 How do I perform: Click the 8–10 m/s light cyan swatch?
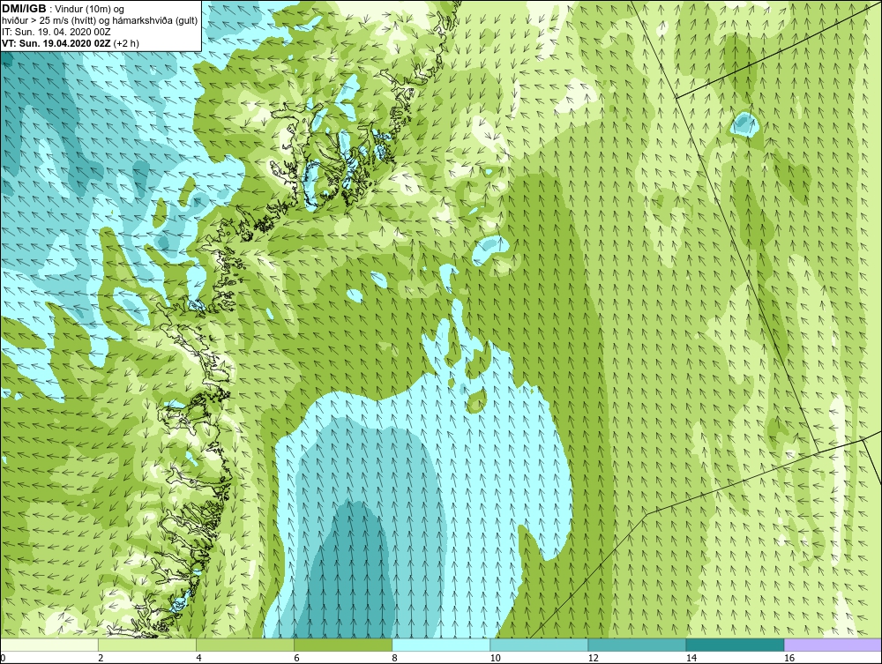[440, 645]
